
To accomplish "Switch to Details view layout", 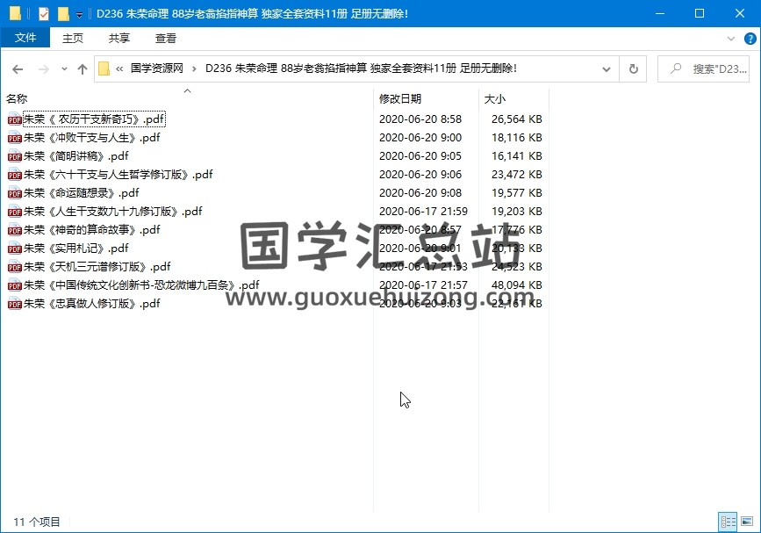I will [x=727, y=521].
